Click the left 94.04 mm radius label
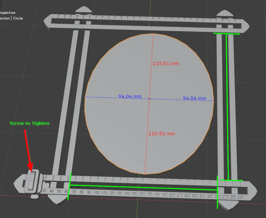The image size is (266, 218). click(x=130, y=97)
